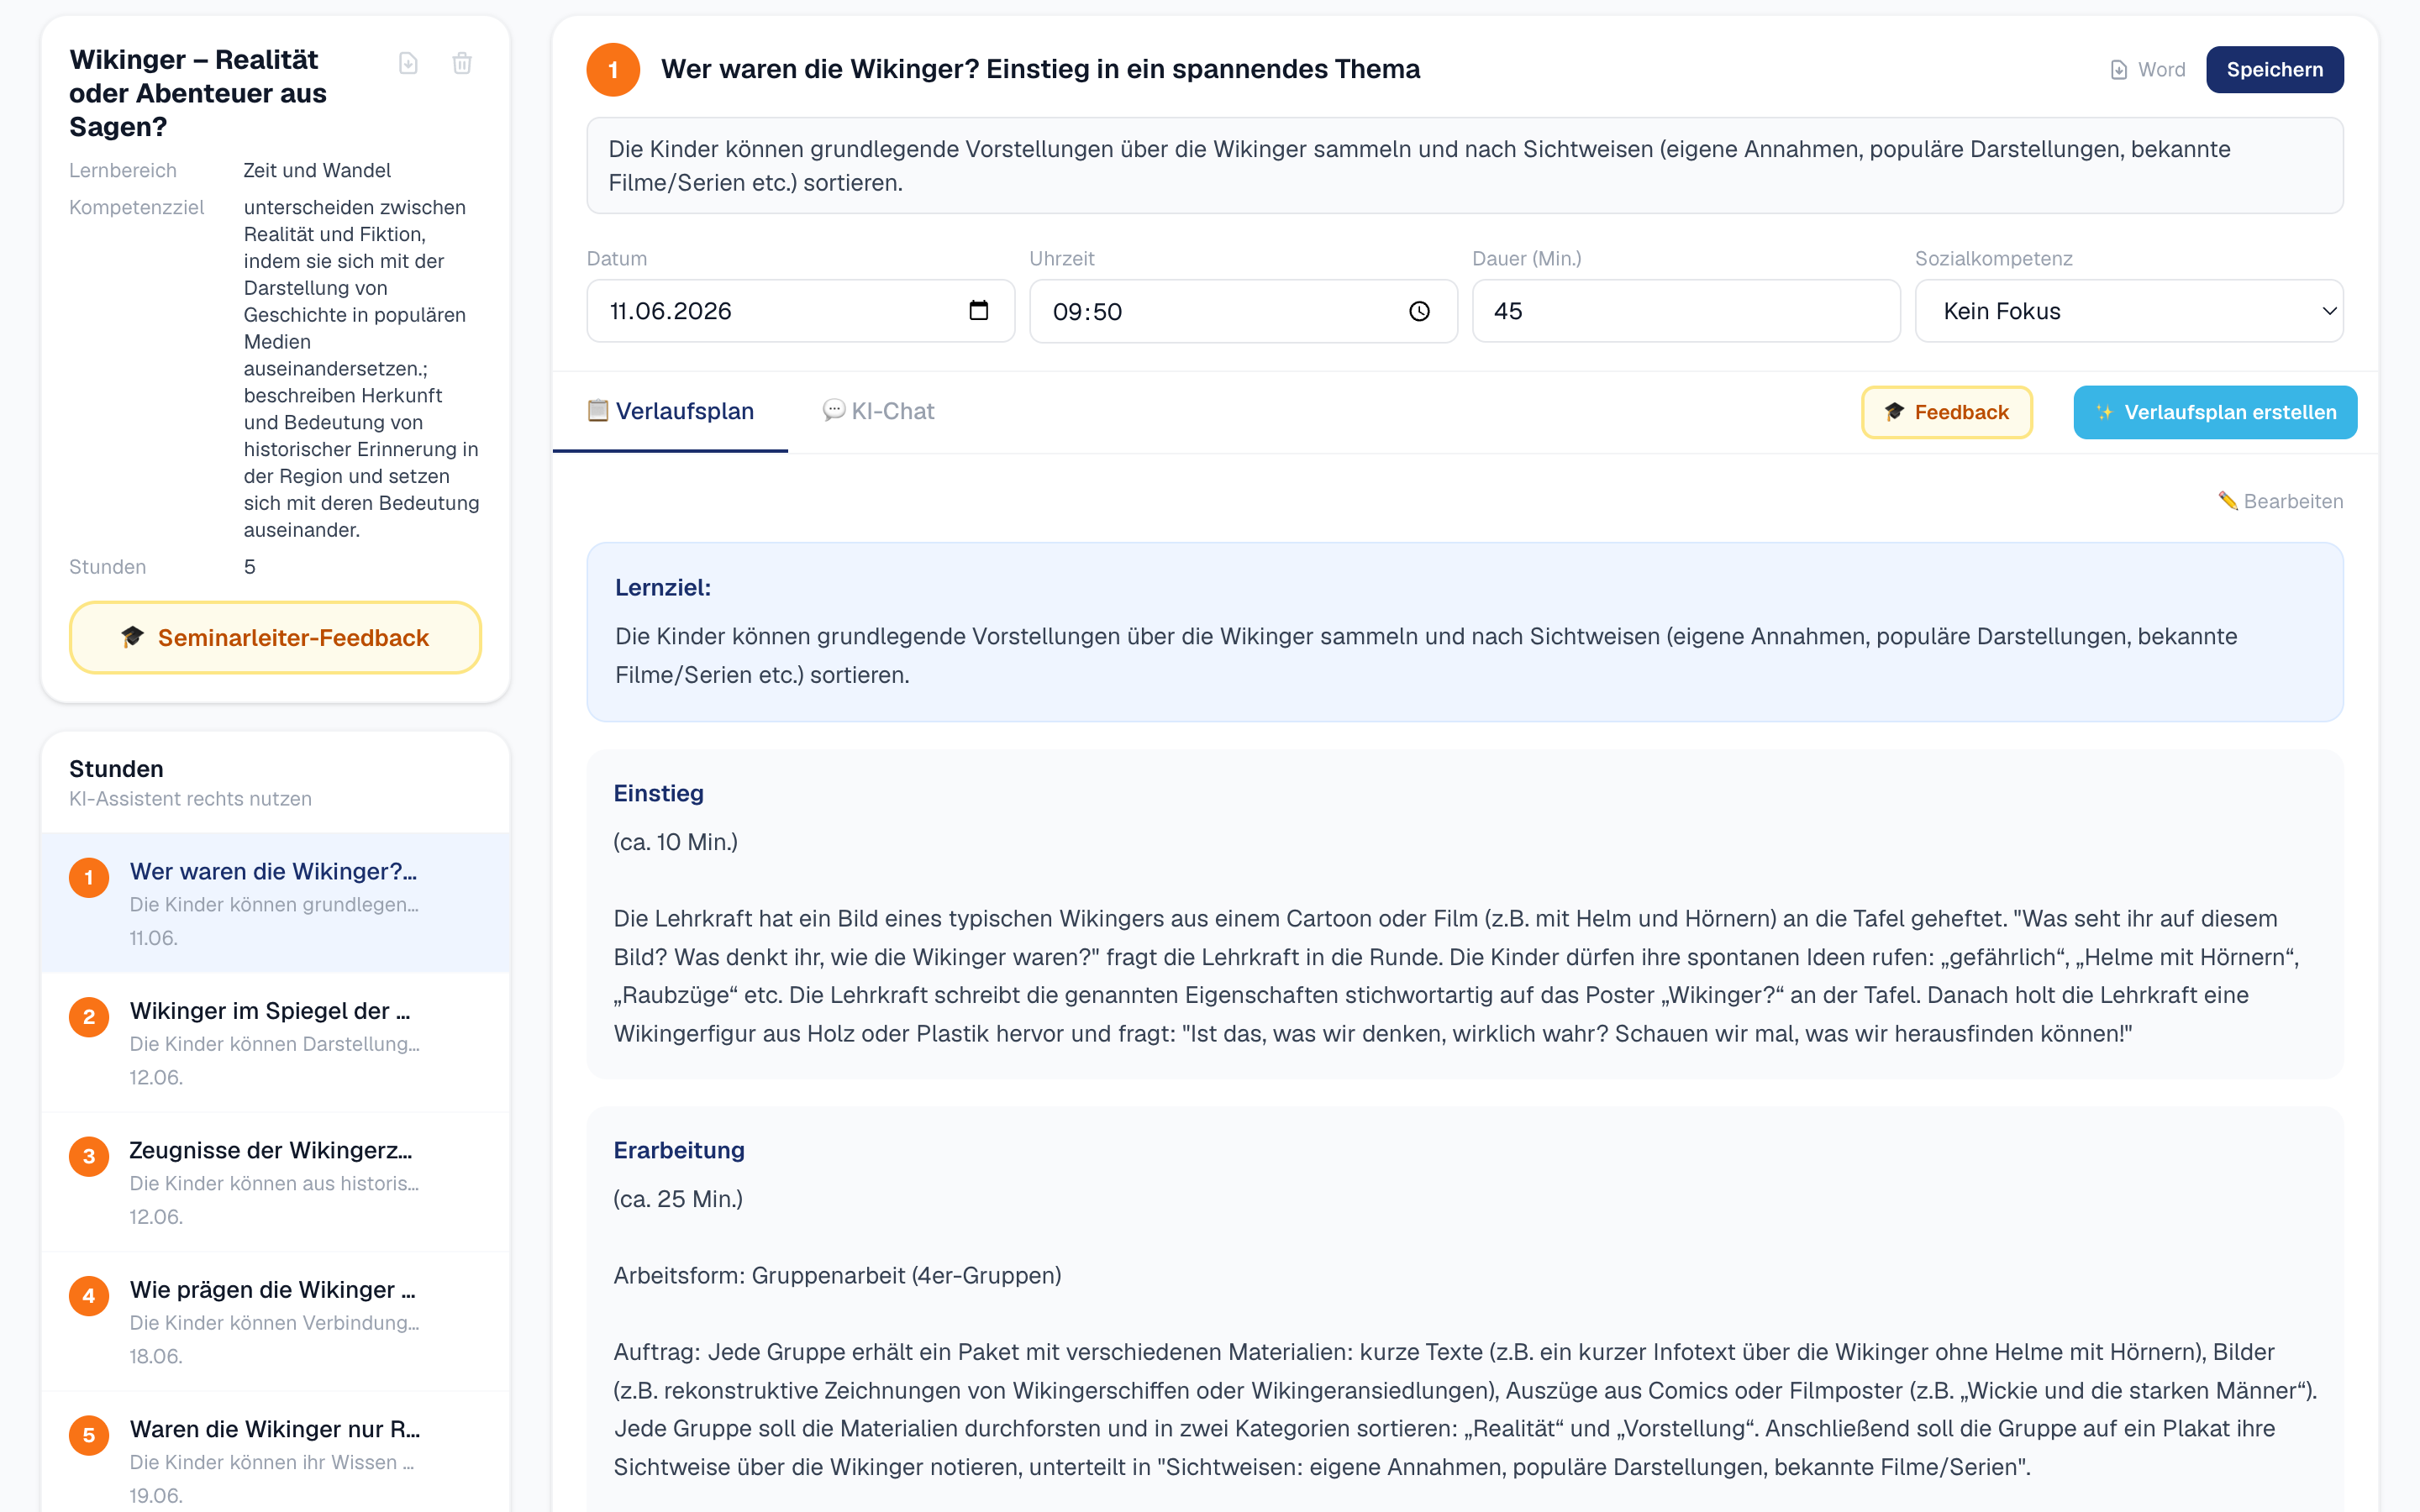This screenshot has height=1512, width=2420.
Task: Click the '(ca. 25 Min.)' duration text
Action: click(678, 1199)
